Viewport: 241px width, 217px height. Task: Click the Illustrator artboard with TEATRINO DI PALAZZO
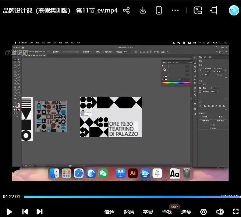111,117
